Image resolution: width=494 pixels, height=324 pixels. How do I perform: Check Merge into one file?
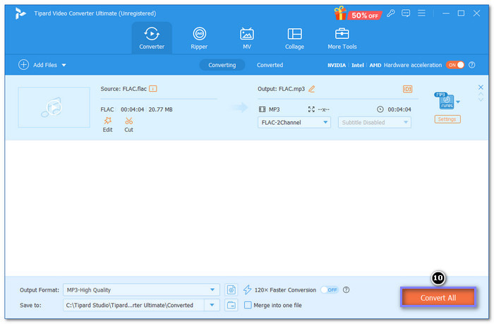click(x=248, y=305)
